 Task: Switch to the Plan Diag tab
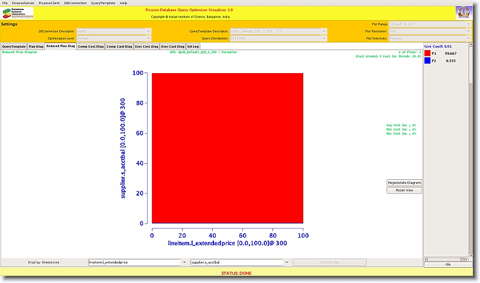coord(36,46)
